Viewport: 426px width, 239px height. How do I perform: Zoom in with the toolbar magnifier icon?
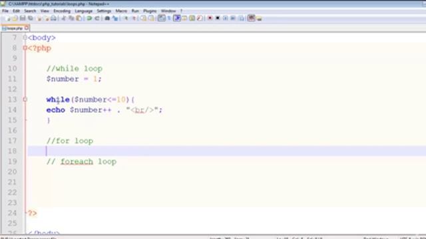[x=126, y=19]
